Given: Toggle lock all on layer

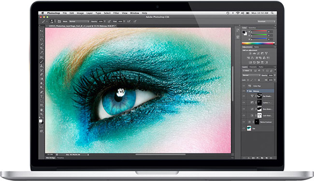Looking at the screenshot, I should (259, 80).
